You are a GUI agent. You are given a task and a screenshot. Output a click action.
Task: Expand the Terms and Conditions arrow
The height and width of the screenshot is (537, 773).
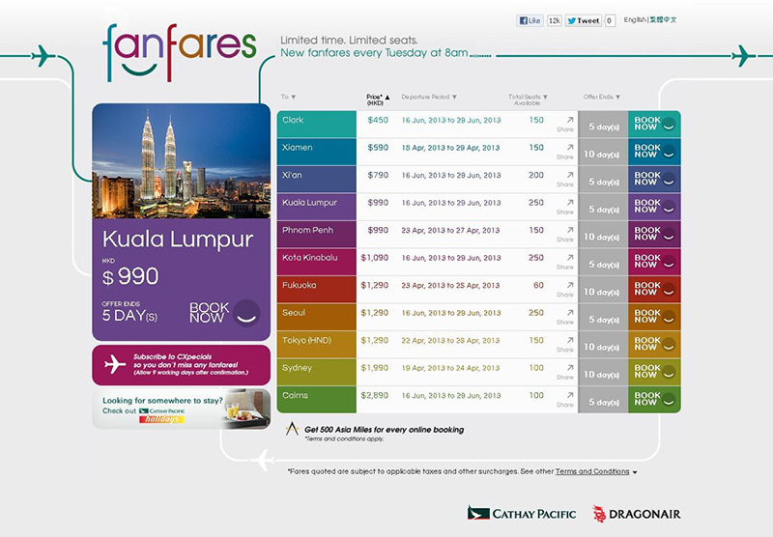pos(635,472)
